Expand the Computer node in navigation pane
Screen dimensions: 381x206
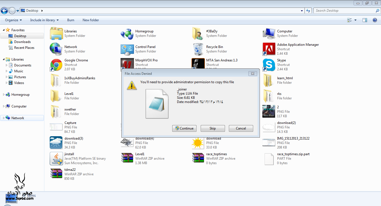click(x=4, y=106)
